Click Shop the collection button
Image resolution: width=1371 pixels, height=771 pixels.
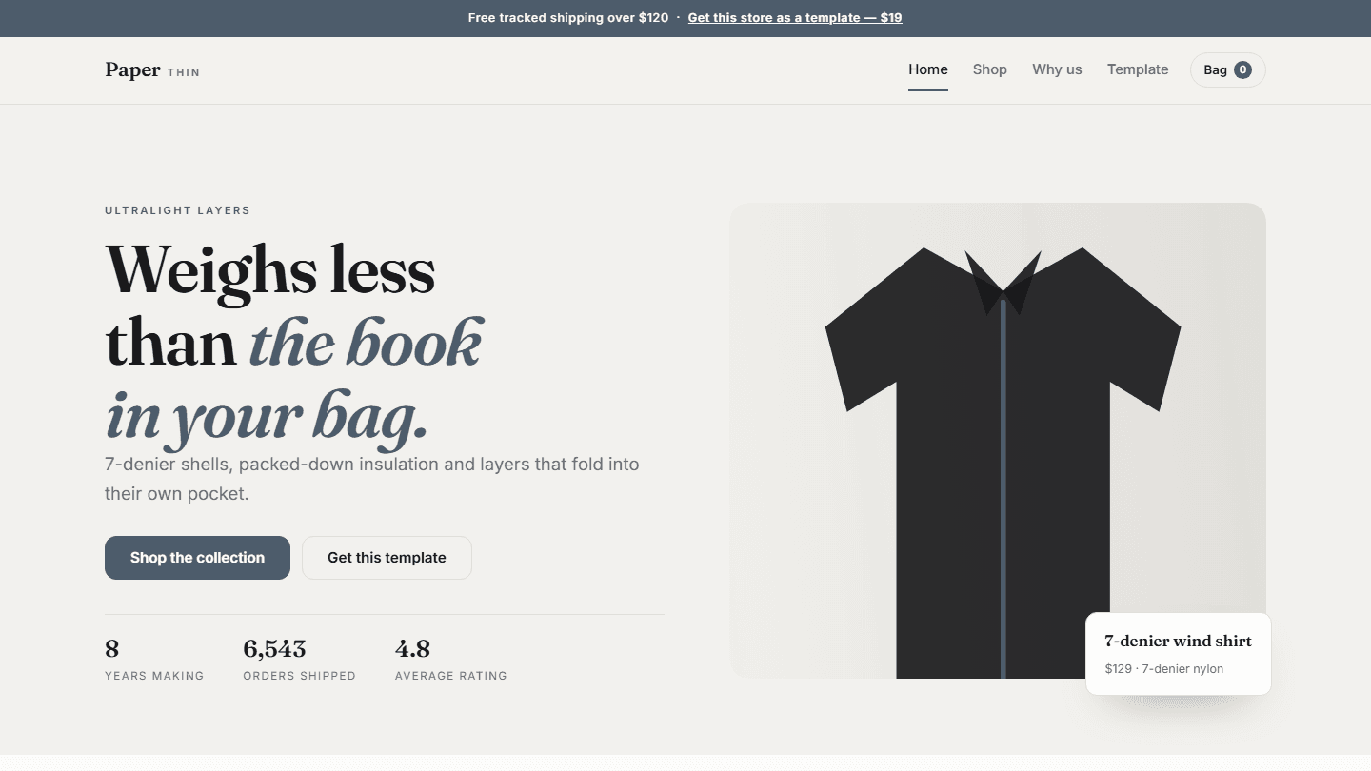pos(197,558)
